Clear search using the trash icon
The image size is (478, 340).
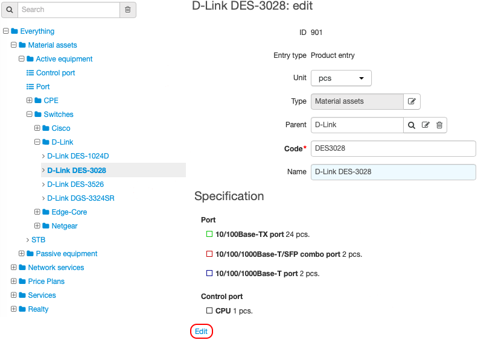[128, 10]
